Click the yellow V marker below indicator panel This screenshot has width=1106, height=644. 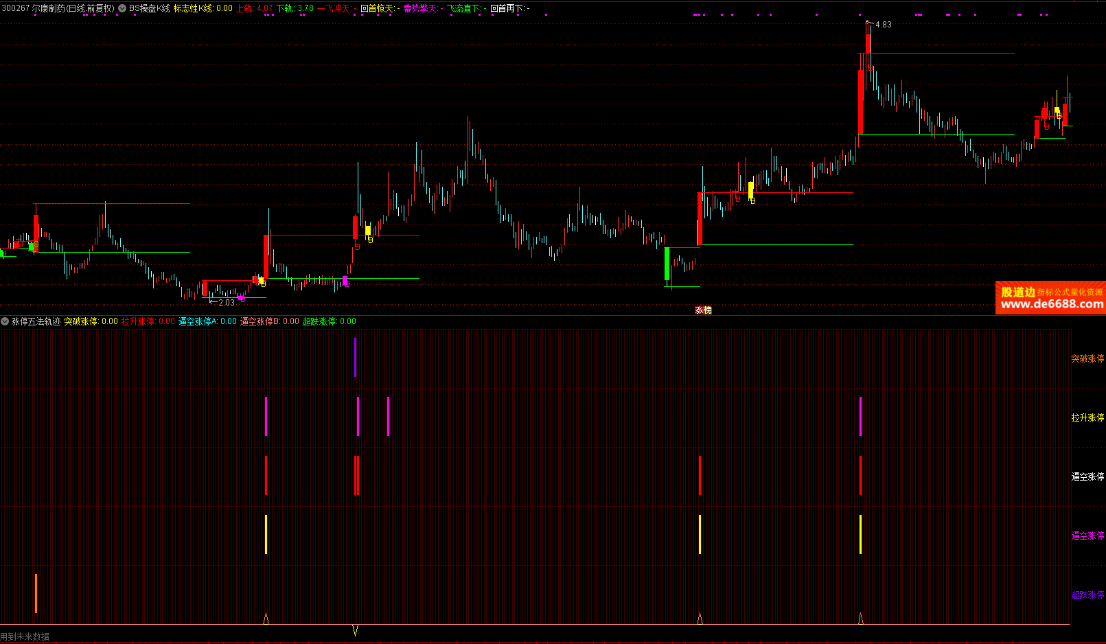click(355, 630)
